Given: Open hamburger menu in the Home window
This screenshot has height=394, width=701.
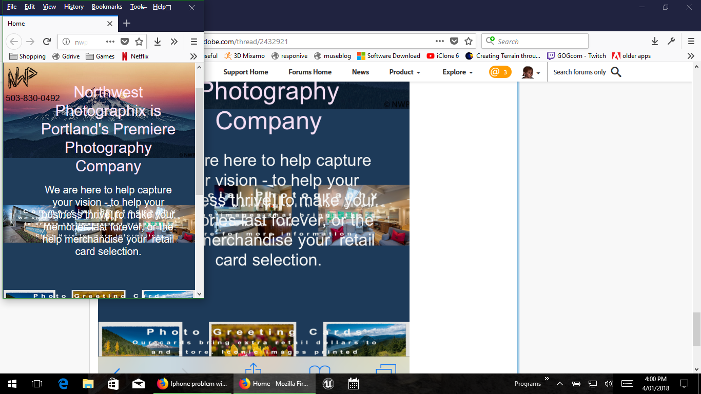Looking at the screenshot, I should click(193, 42).
